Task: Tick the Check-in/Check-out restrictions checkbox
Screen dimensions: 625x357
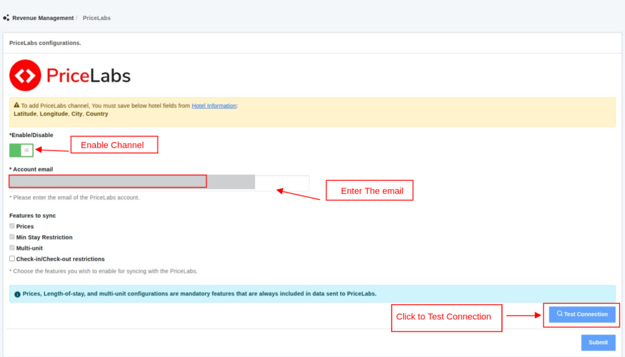Action: pos(12,258)
